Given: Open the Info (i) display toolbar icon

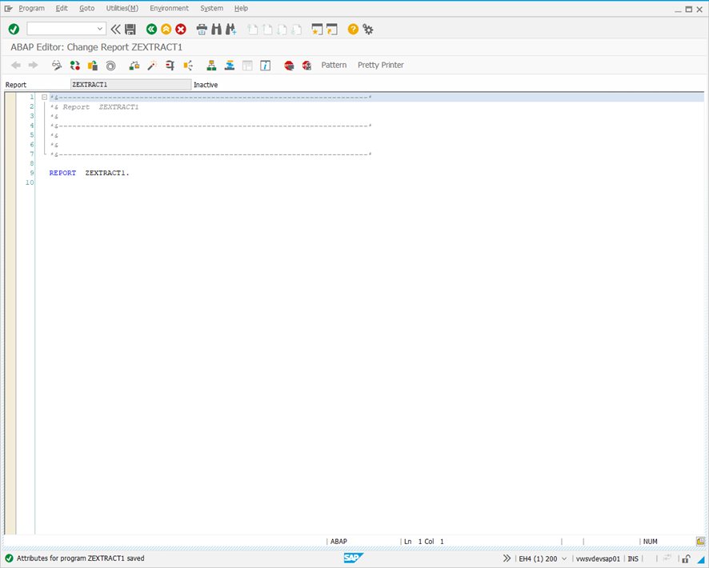Looking at the screenshot, I should [265, 66].
